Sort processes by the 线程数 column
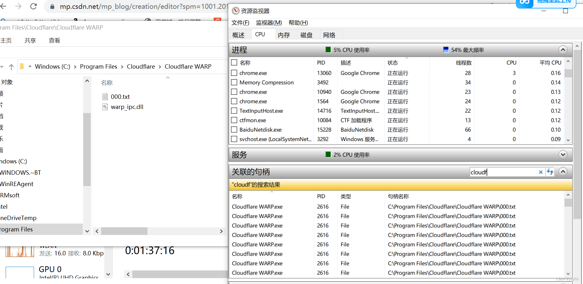 464,63
